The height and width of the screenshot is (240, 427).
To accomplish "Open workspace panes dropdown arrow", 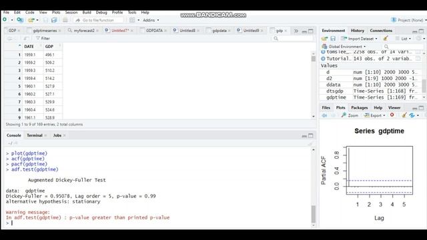I will click(138, 20).
